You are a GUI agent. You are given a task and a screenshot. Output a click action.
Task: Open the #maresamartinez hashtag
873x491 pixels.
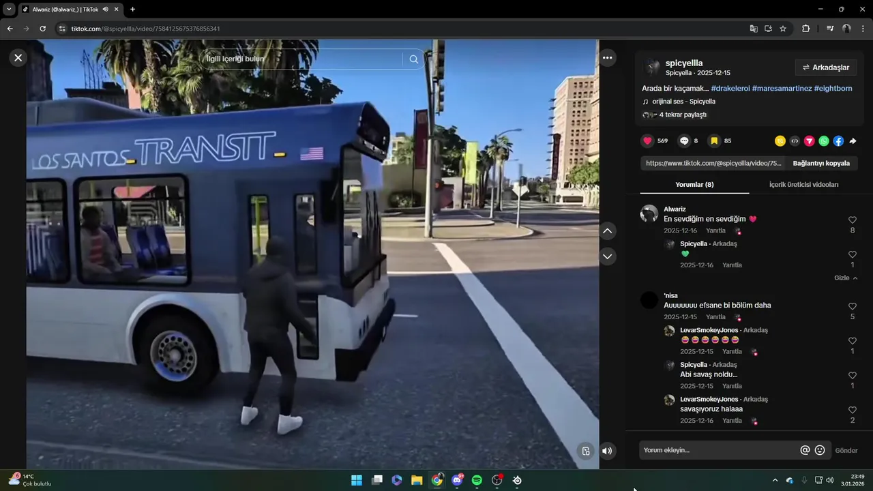coord(782,89)
